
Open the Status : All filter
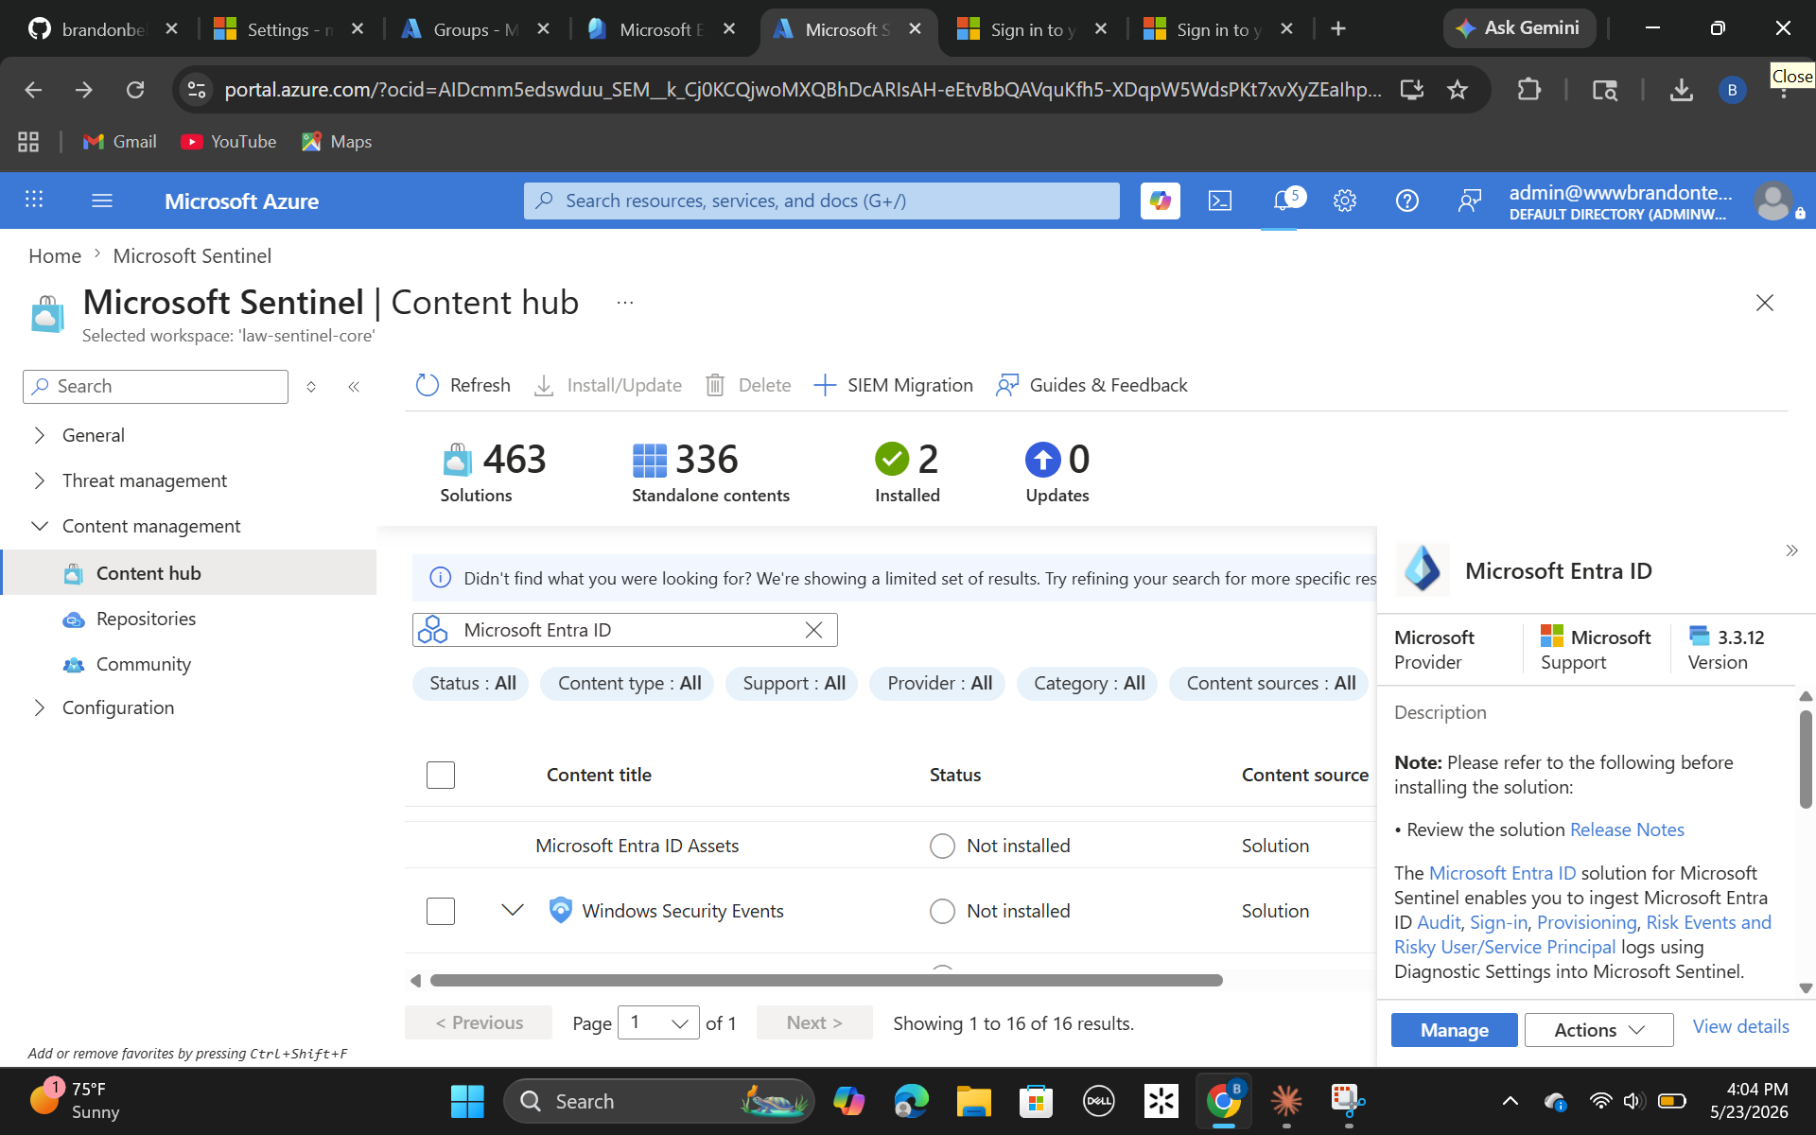471,683
